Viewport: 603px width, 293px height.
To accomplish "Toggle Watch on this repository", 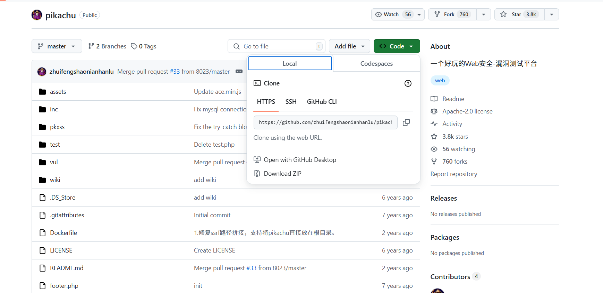I will (392, 15).
